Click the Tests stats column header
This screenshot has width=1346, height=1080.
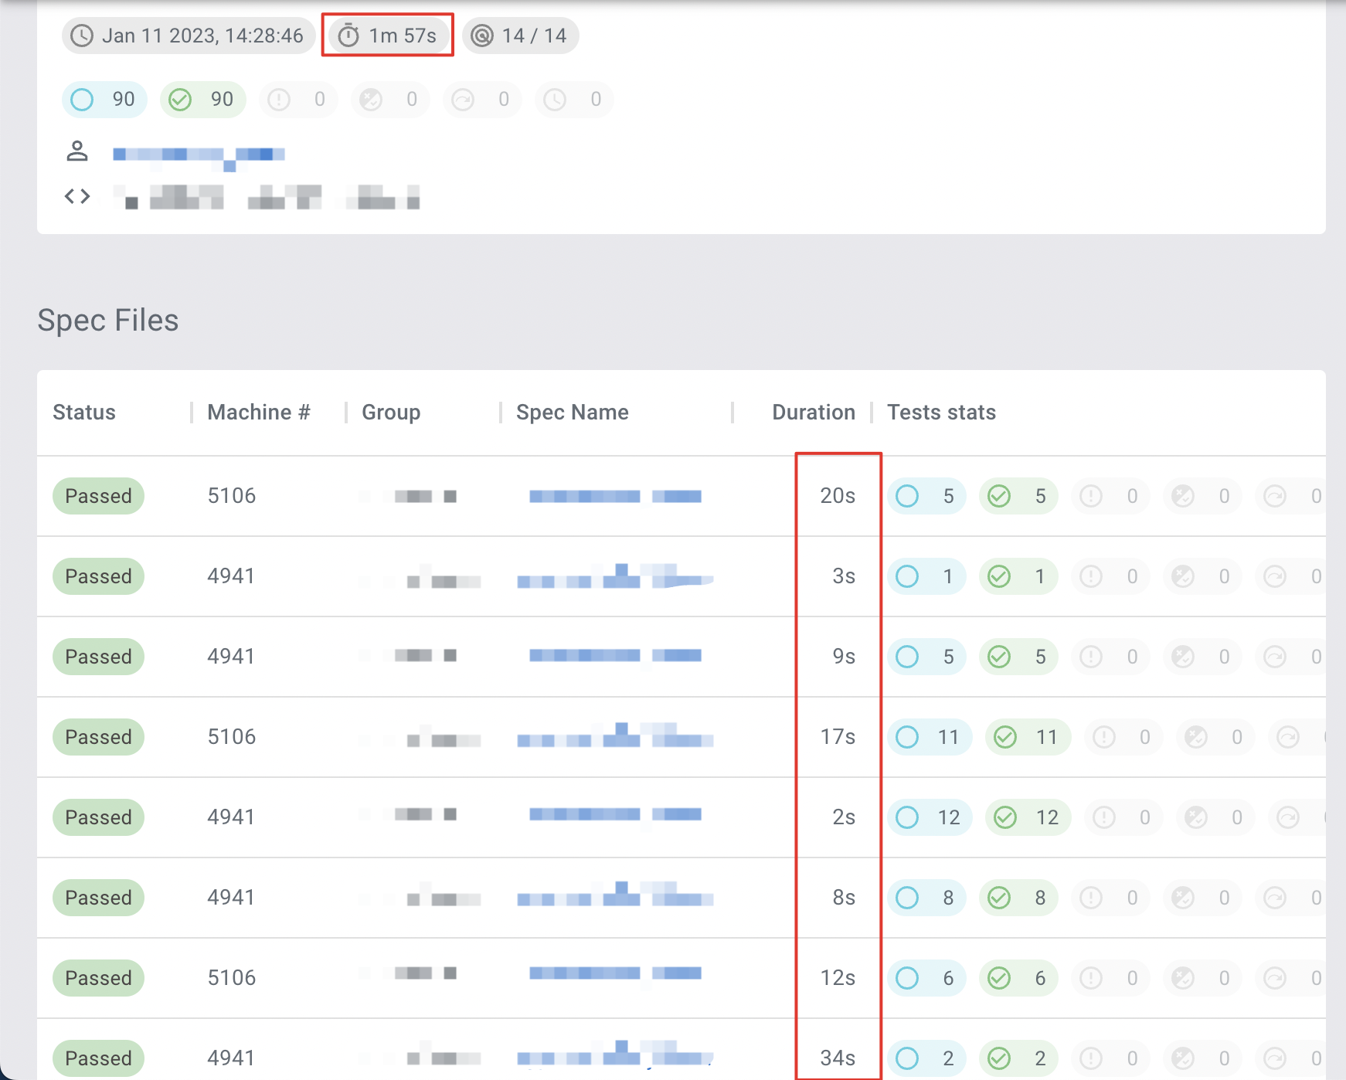point(941,412)
